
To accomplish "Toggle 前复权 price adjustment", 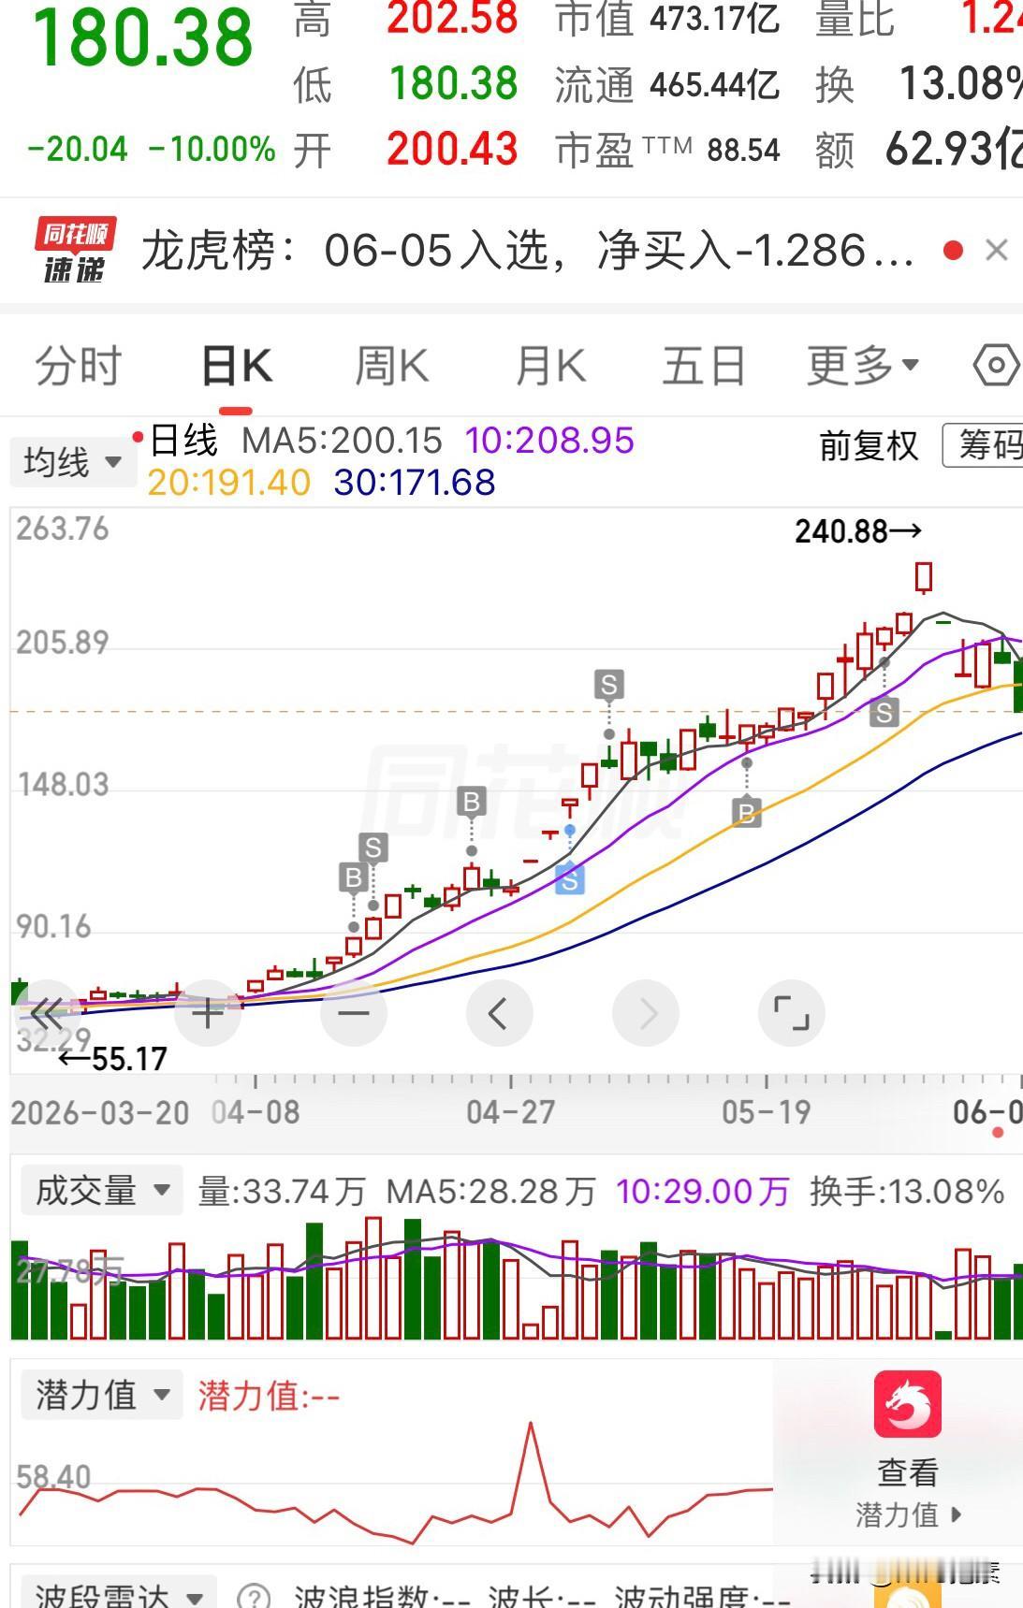I will 869,445.
